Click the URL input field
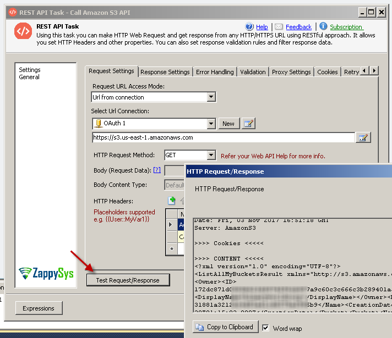The height and width of the screenshot is (338, 392). click(x=224, y=137)
